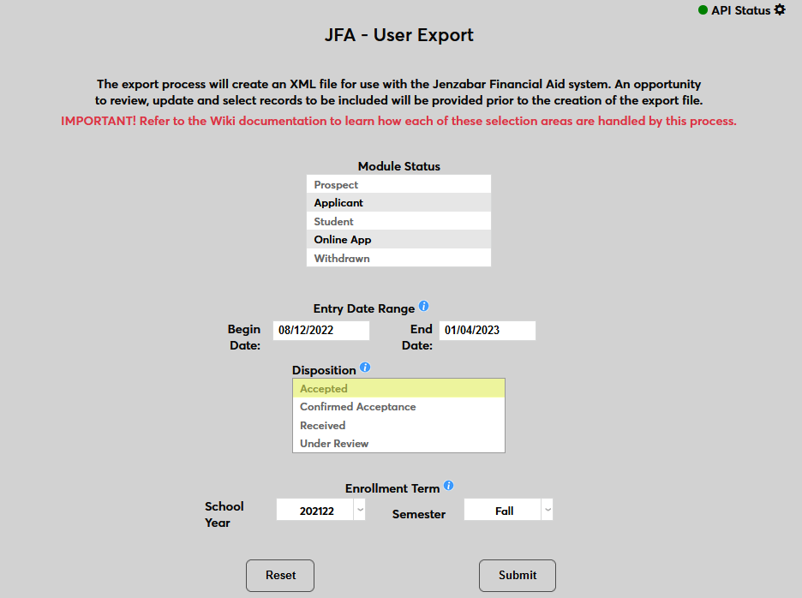Expand the Semester dropdown arrow
Viewport: 802px width, 598px height.
pos(547,509)
